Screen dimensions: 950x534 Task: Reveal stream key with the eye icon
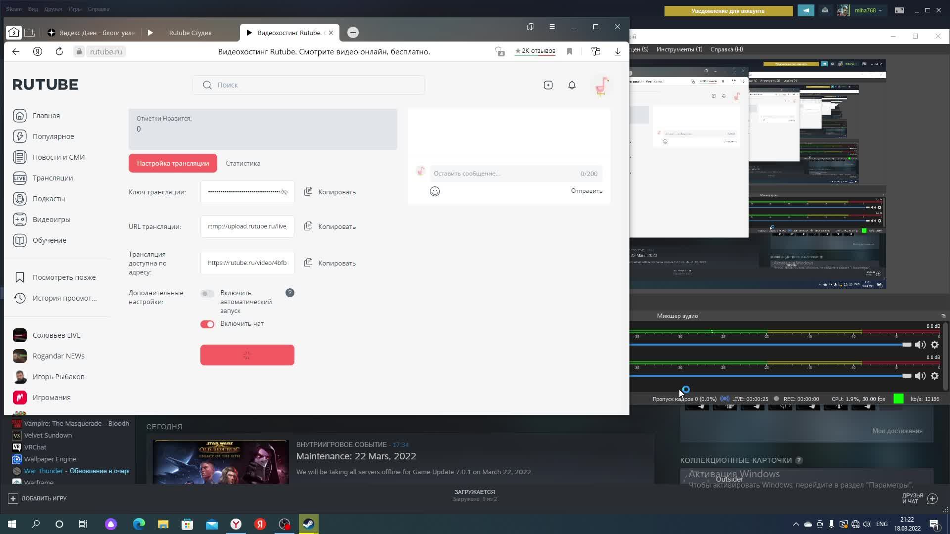[x=284, y=192]
